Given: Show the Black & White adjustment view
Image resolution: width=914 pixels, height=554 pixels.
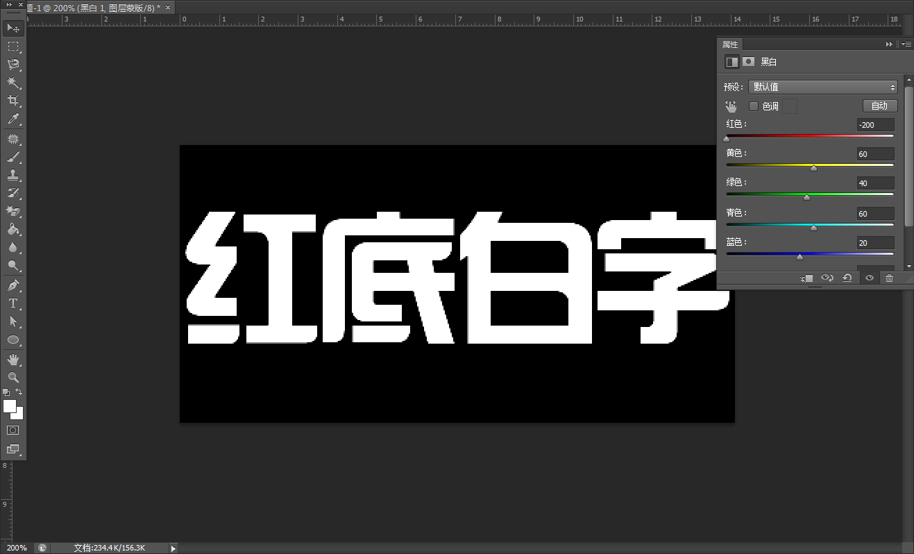Looking at the screenshot, I should click(731, 62).
